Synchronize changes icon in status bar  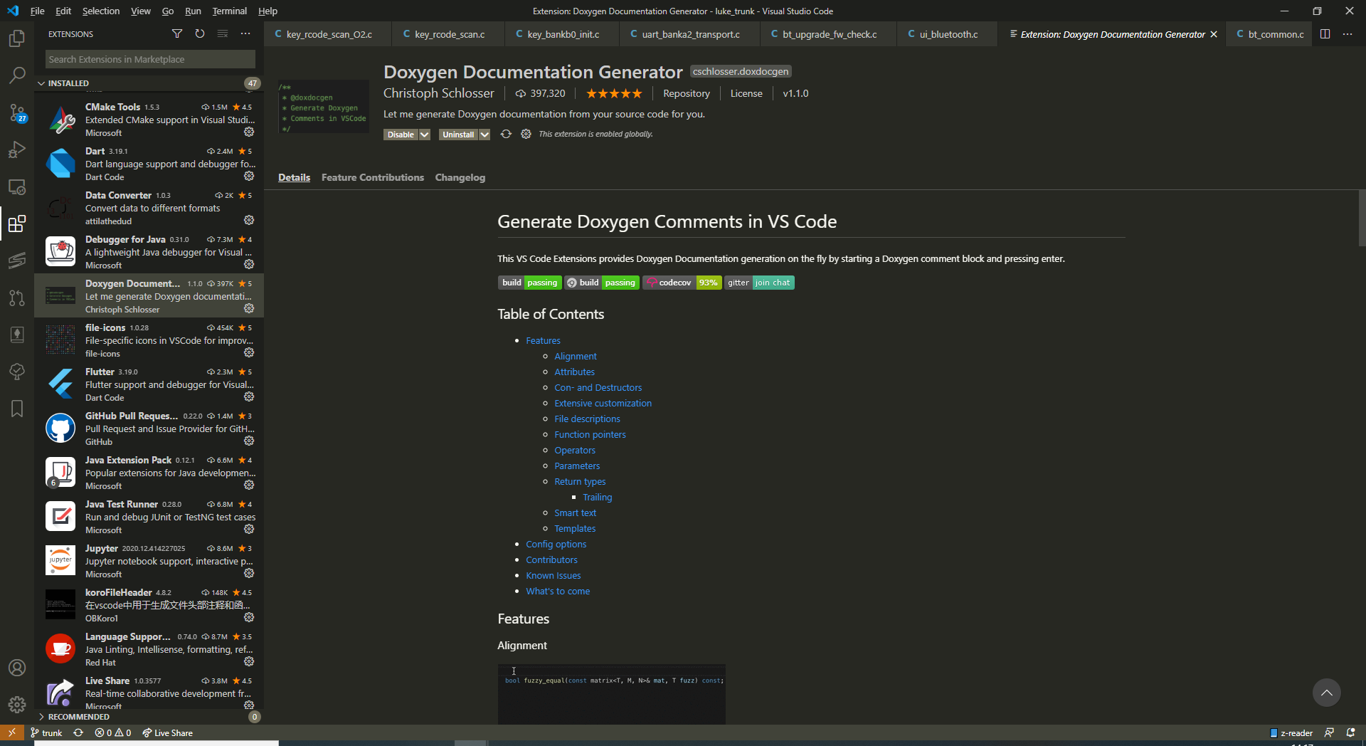(78, 732)
